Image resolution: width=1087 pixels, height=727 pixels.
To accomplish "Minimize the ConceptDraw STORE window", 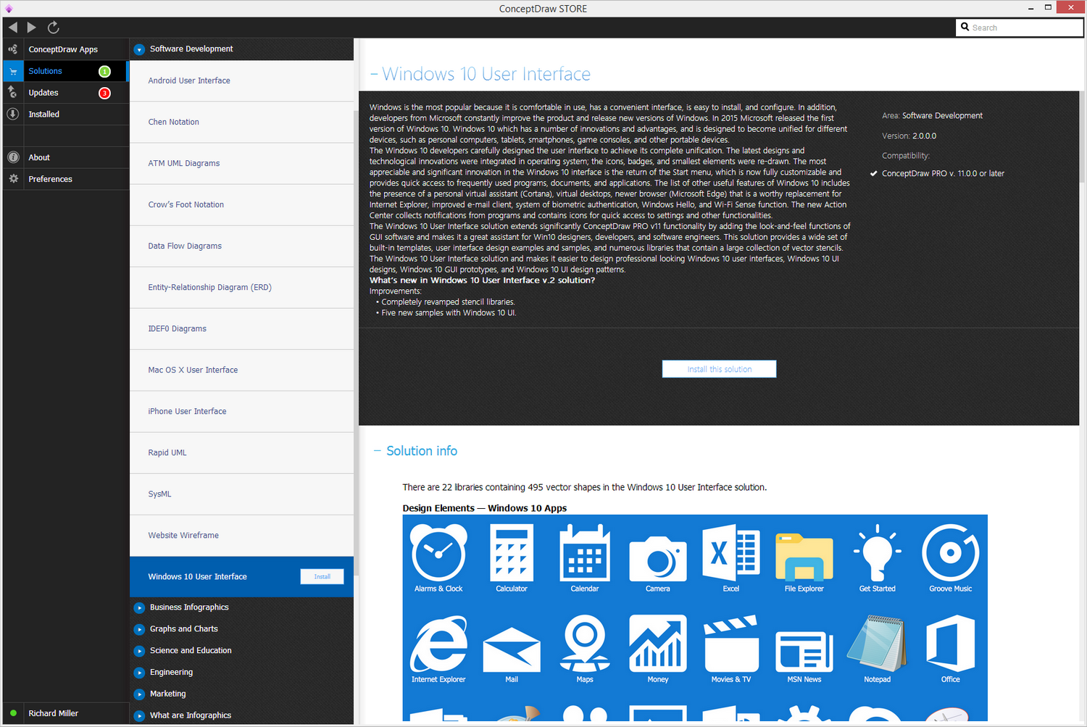I will click(x=1031, y=8).
